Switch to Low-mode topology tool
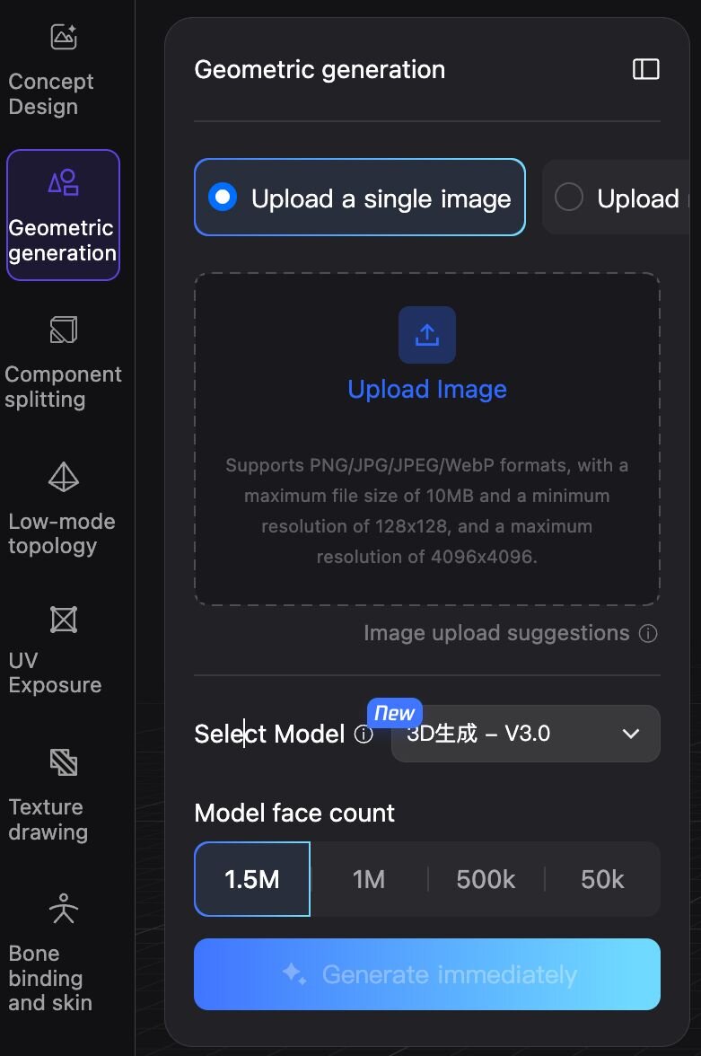The width and height of the screenshot is (701, 1056). point(63,509)
